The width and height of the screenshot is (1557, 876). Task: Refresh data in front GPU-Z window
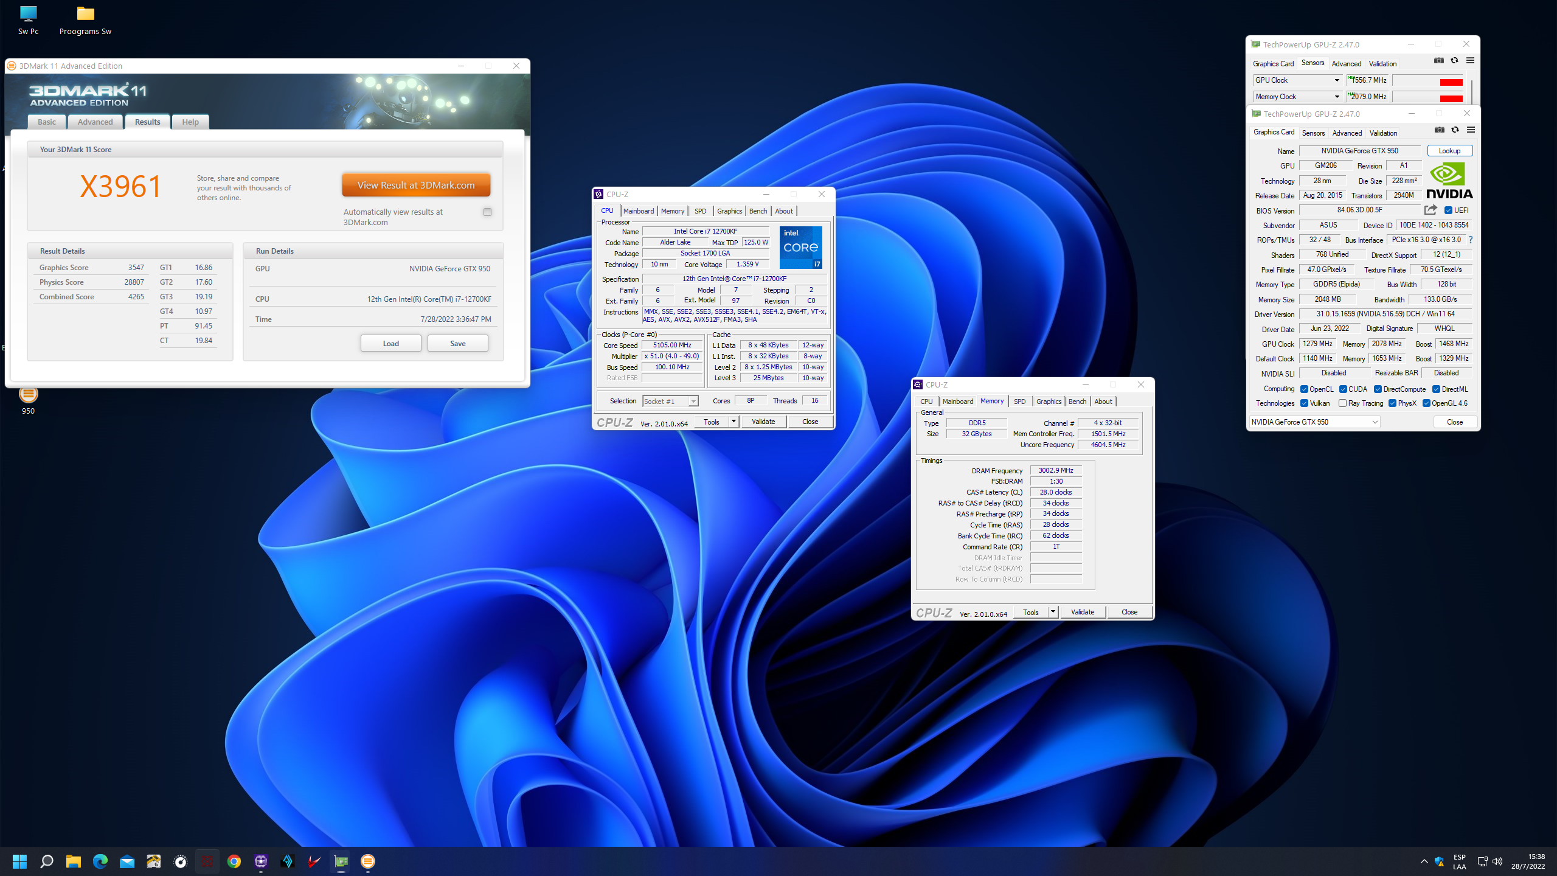1455,130
